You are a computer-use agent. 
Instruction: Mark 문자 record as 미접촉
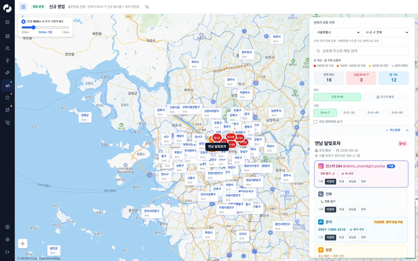point(330,237)
